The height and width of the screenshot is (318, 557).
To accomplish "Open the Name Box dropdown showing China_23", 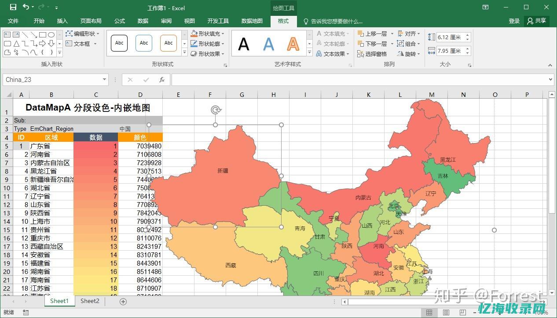I will tap(104, 79).
